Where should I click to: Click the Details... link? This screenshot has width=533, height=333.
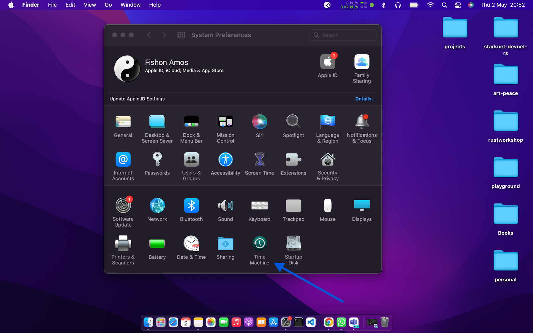pyautogui.click(x=365, y=99)
